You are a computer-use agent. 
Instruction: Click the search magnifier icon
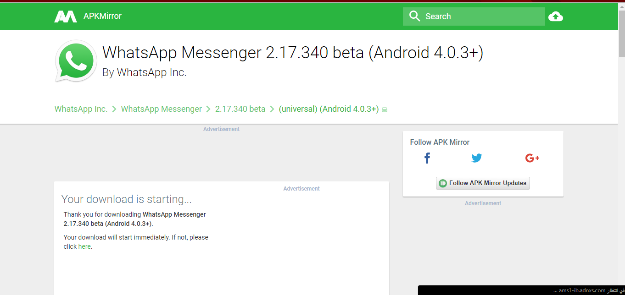[x=414, y=16]
